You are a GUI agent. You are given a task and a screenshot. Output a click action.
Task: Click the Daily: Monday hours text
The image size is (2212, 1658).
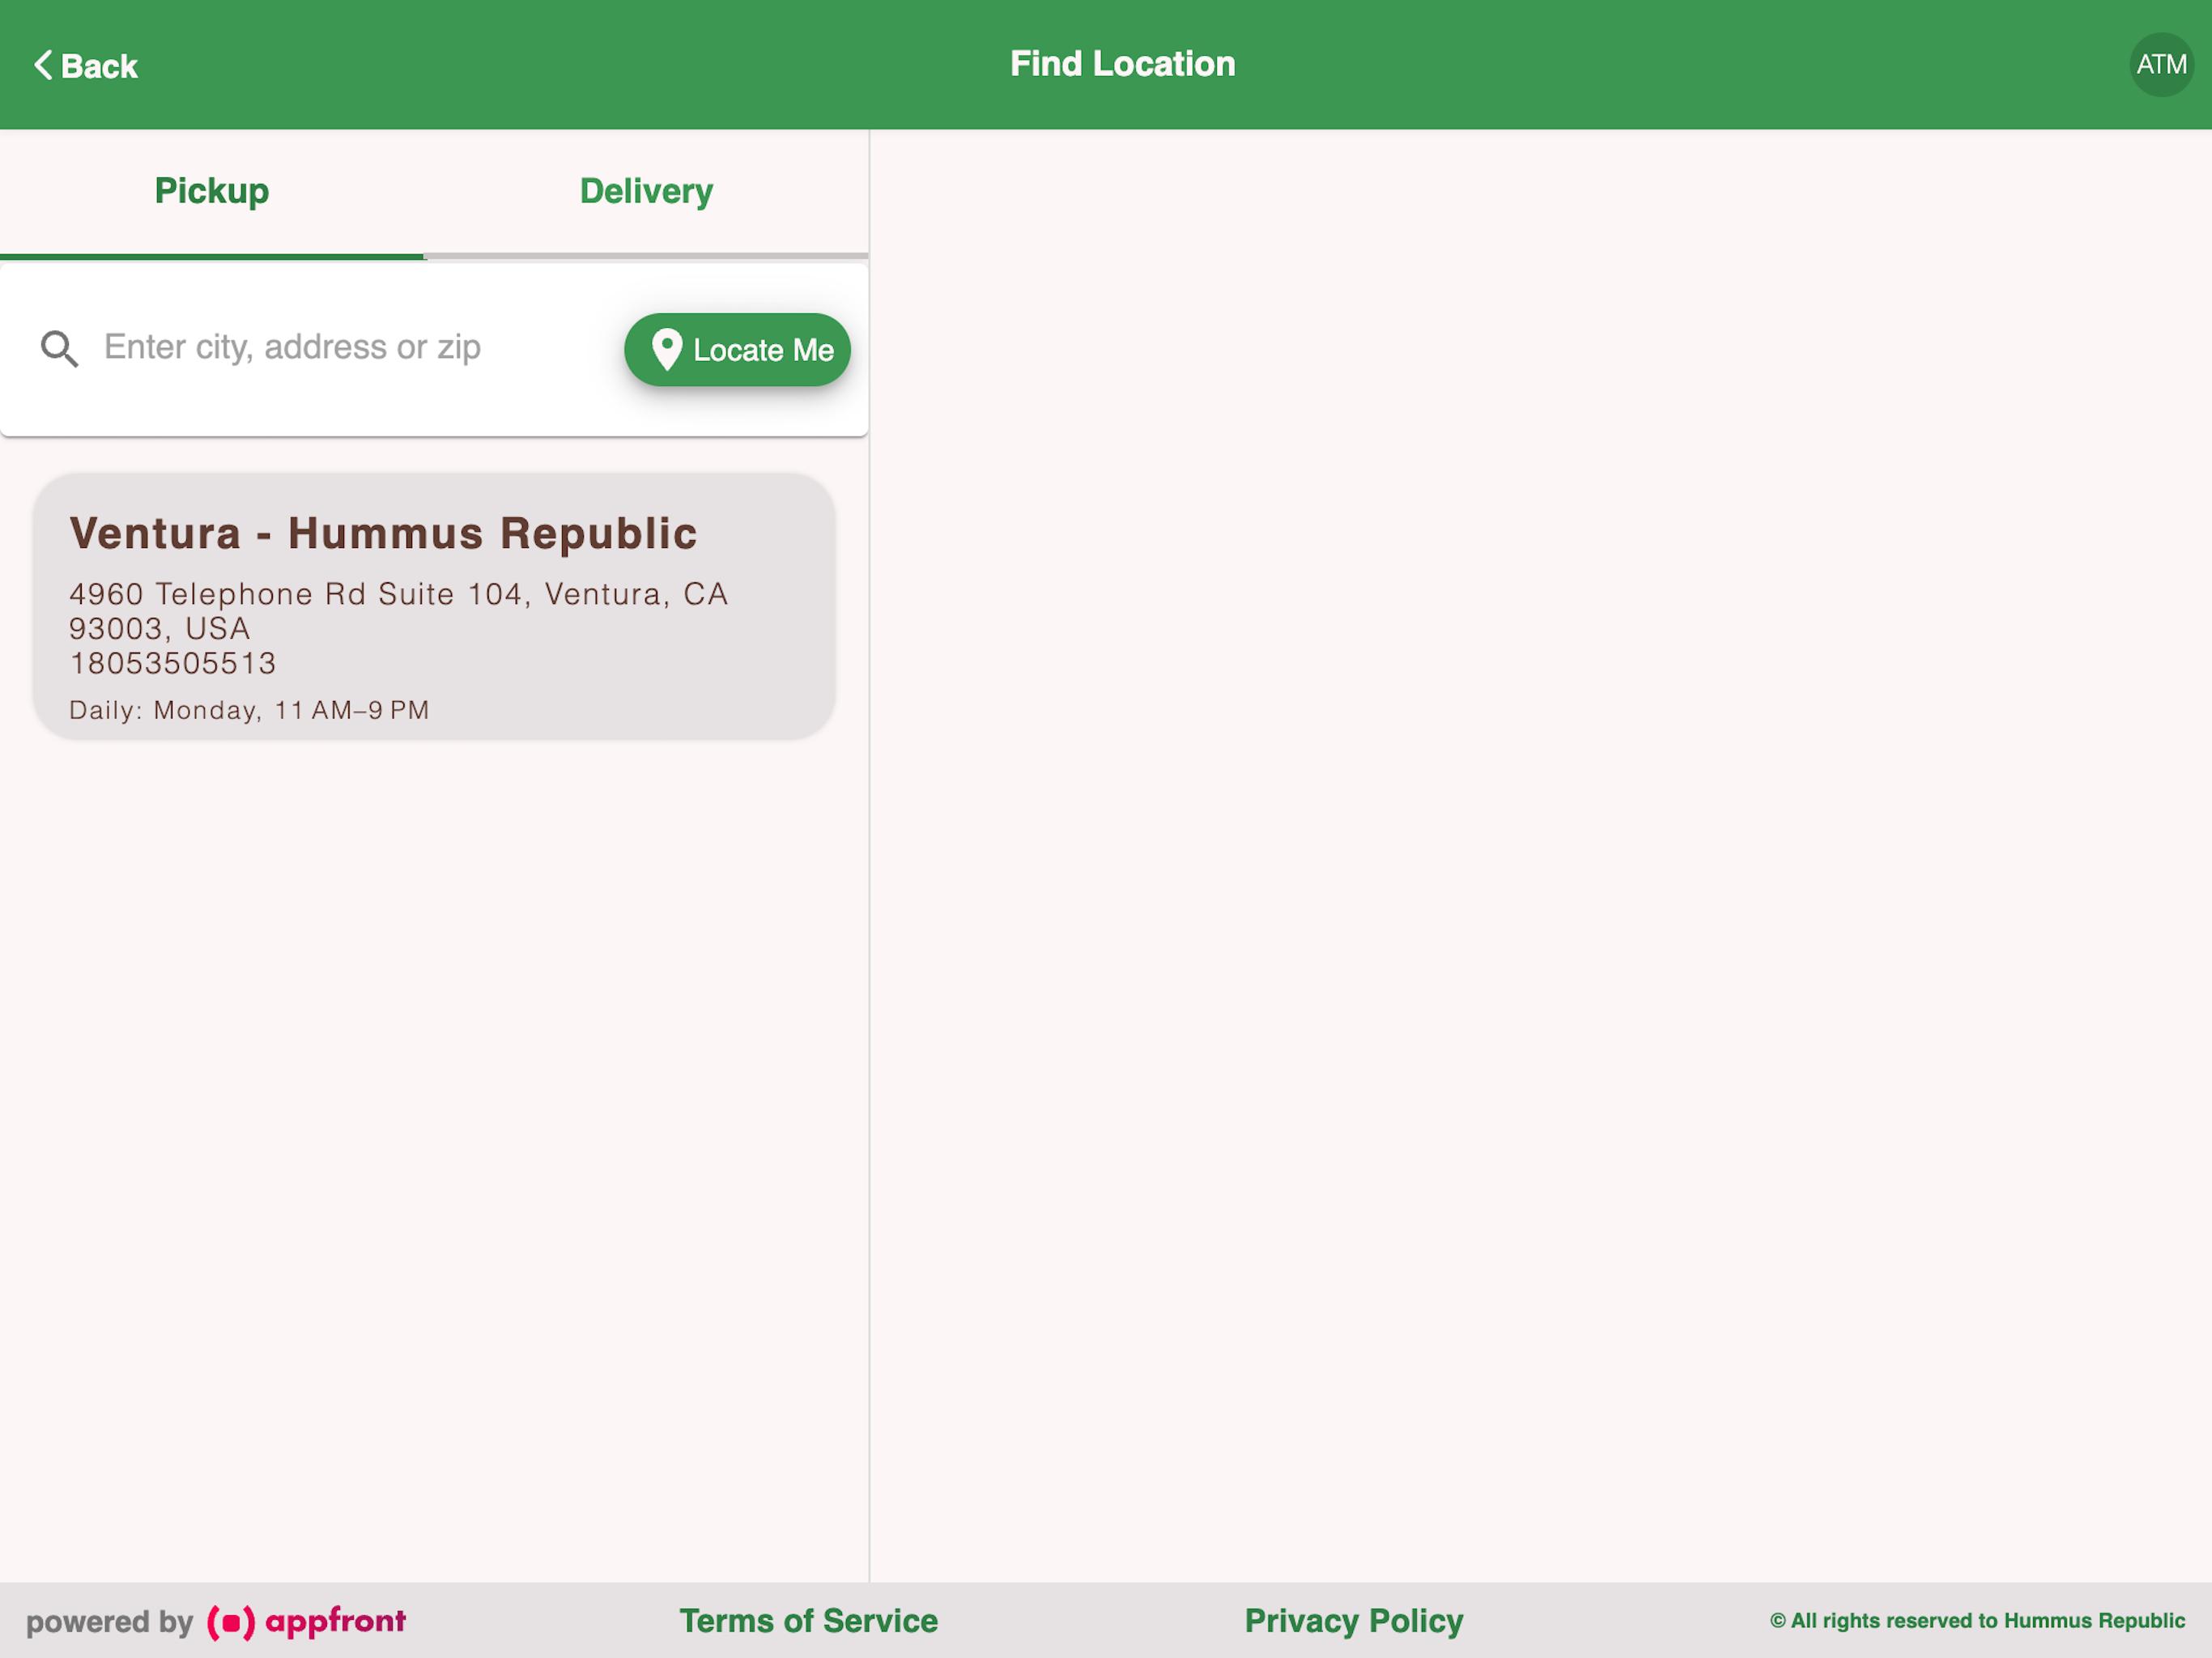(249, 710)
